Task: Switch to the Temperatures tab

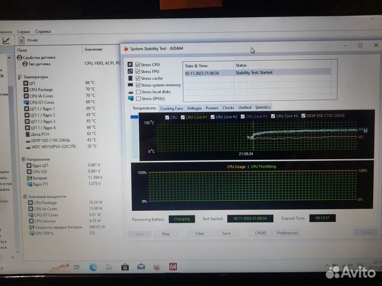Action: (144, 108)
